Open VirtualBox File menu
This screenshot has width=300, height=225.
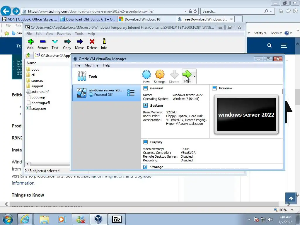(77, 65)
